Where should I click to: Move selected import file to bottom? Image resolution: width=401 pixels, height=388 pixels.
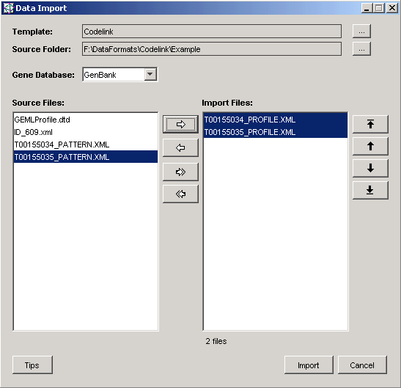click(370, 190)
